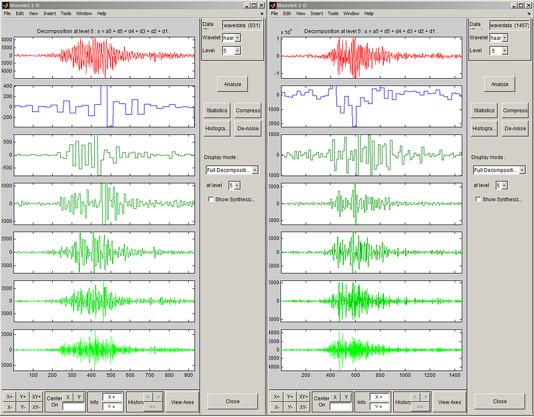Click XY- zoom button in left window

click(x=36, y=407)
